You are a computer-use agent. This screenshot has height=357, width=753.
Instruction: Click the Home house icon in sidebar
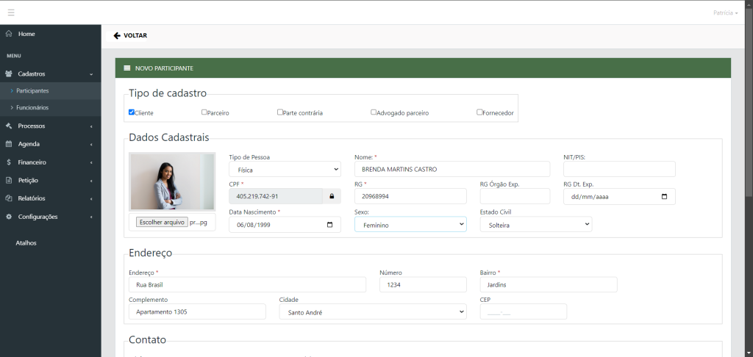(9, 34)
